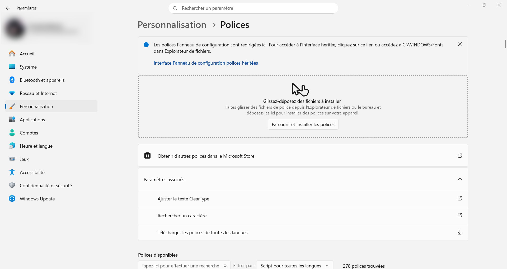Image resolution: width=507 pixels, height=269 pixels.
Task: Click external link icon for Ajuster ClearType
Action: [460, 198]
